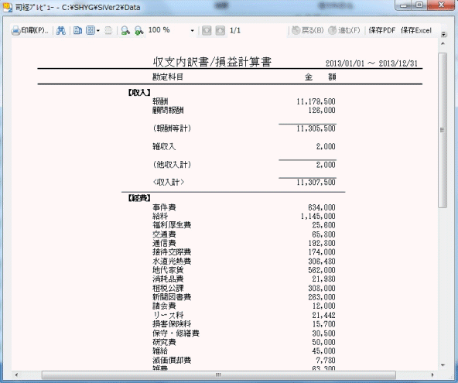The image size is (458, 383).
Task: Open the binoculars find tool
Action: [x=61, y=30]
